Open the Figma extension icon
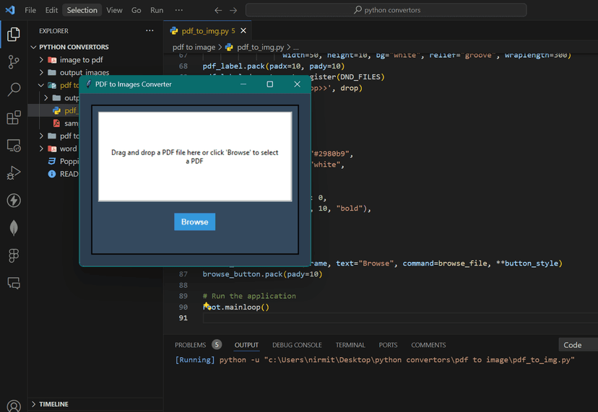This screenshot has height=412, width=598. (14, 255)
